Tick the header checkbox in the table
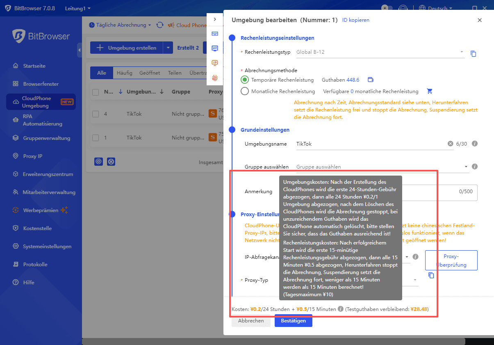This screenshot has height=345, width=494. tap(96, 92)
